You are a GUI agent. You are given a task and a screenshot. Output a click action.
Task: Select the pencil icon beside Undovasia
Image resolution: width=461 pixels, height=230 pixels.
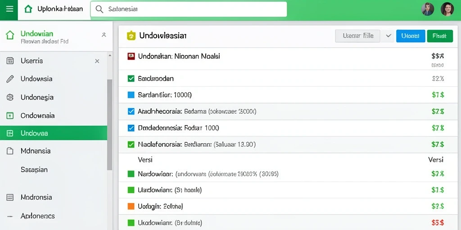[x=10, y=79]
